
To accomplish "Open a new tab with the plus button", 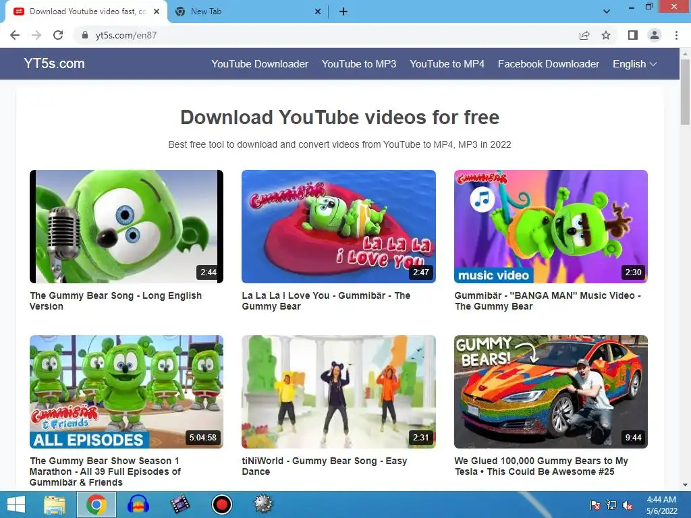I will (x=343, y=12).
